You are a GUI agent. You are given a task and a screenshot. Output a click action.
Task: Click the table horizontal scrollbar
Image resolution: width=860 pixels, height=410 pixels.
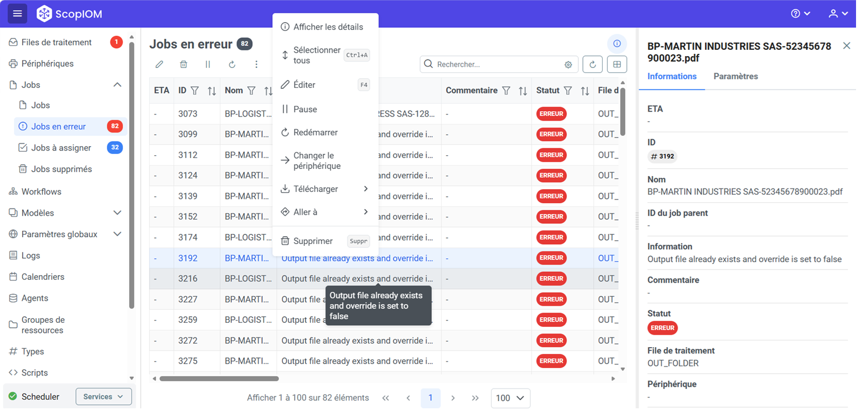[219, 378]
